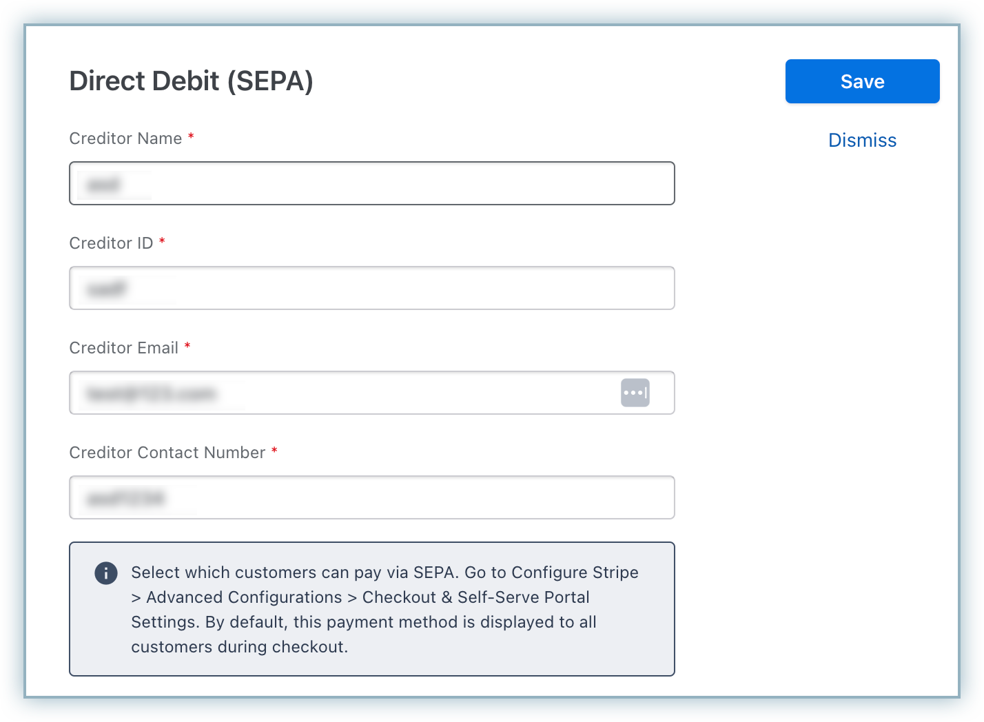The image size is (984, 722).
Task: Click the "Creditor Contact Number" label
Action: 167,453
